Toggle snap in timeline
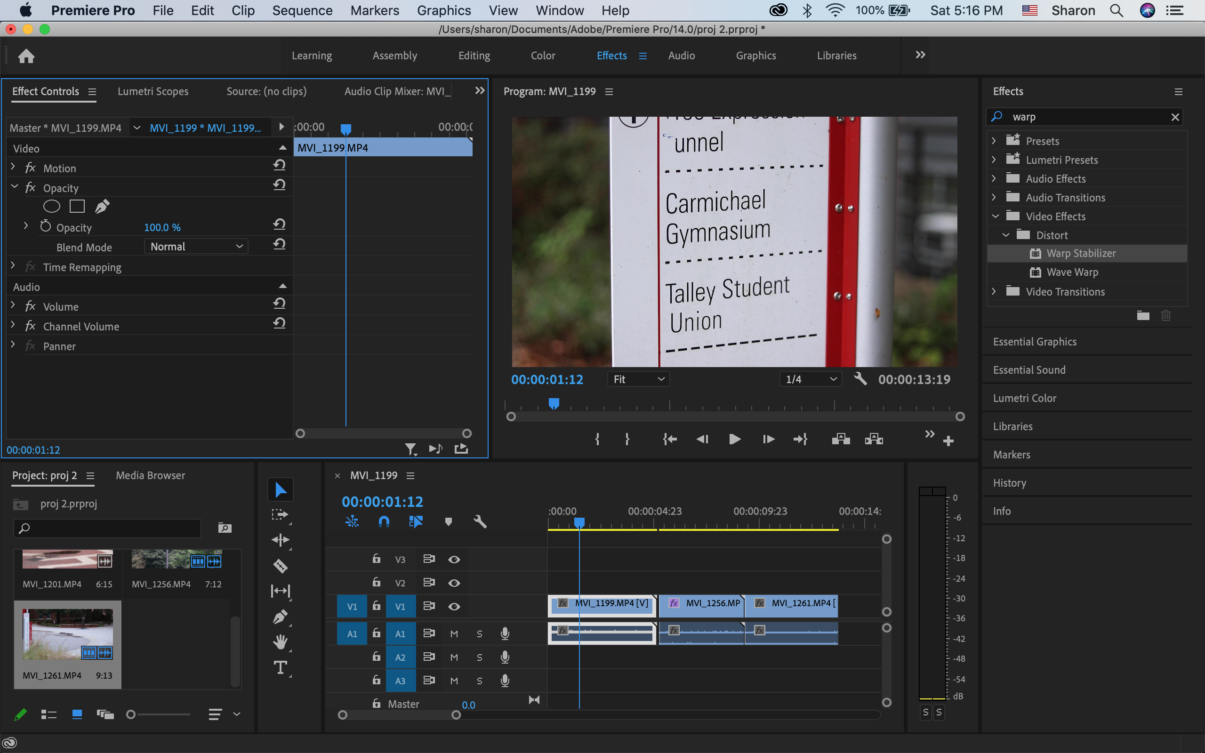Image resolution: width=1205 pixels, height=753 pixels. 384,521
